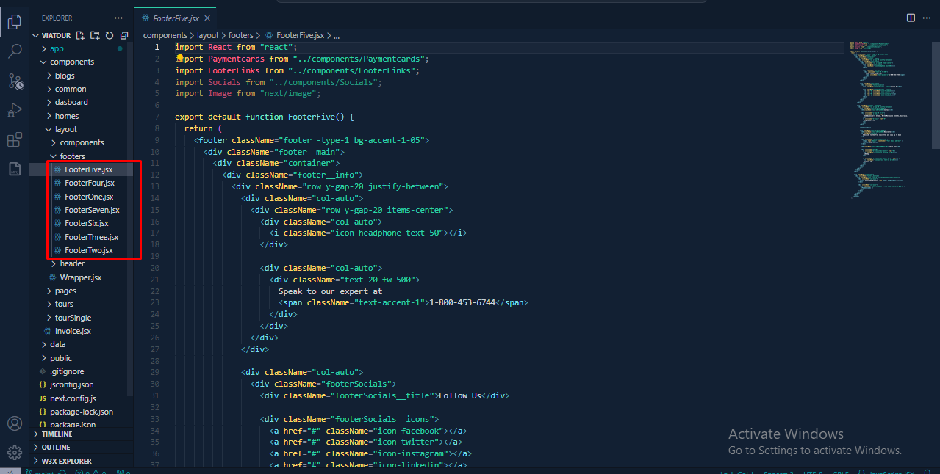This screenshot has width=940, height=474.
Task: Open the Extensions view
Action: tap(15, 139)
